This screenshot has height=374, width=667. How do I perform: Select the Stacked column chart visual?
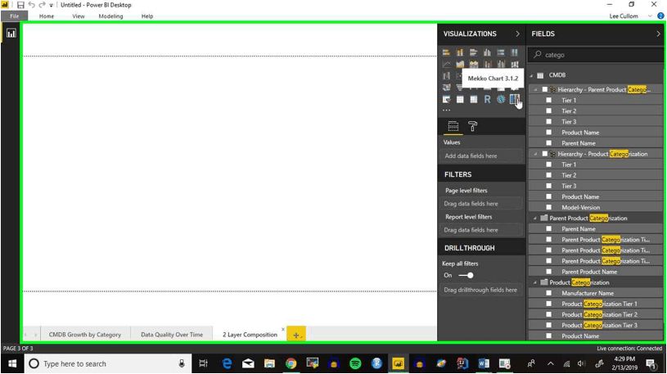(460, 52)
